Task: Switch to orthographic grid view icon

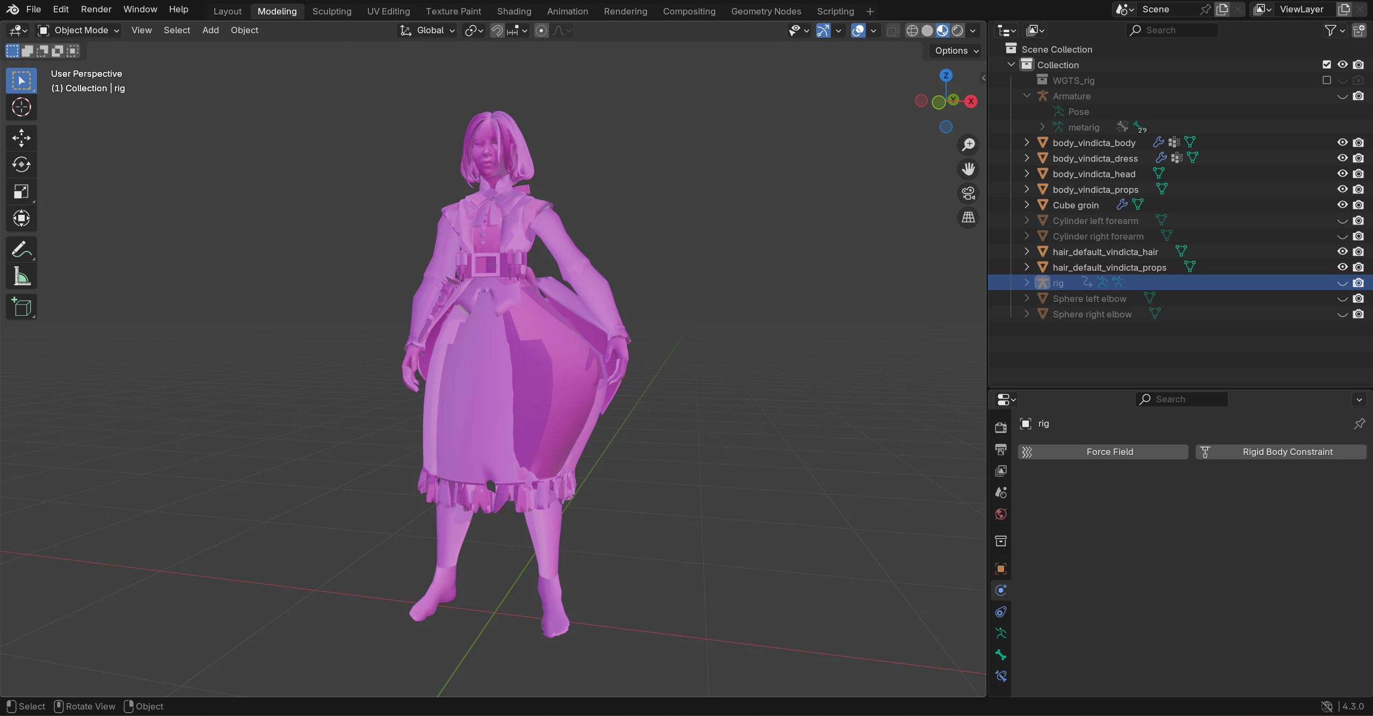Action: pyautogui.click(x=968, y=218)
